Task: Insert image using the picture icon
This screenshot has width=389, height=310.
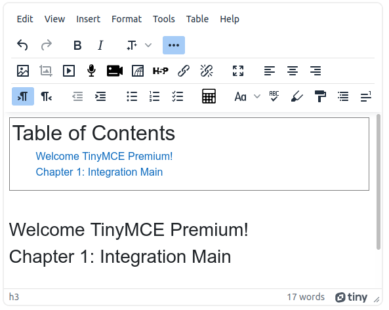Action: [x=23, y=71]
